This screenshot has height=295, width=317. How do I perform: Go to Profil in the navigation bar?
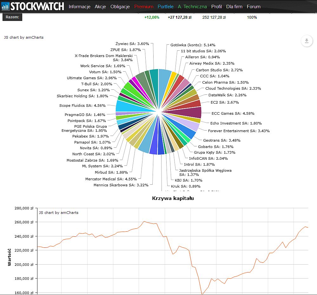pyautogui.click(x=216, y=7)
